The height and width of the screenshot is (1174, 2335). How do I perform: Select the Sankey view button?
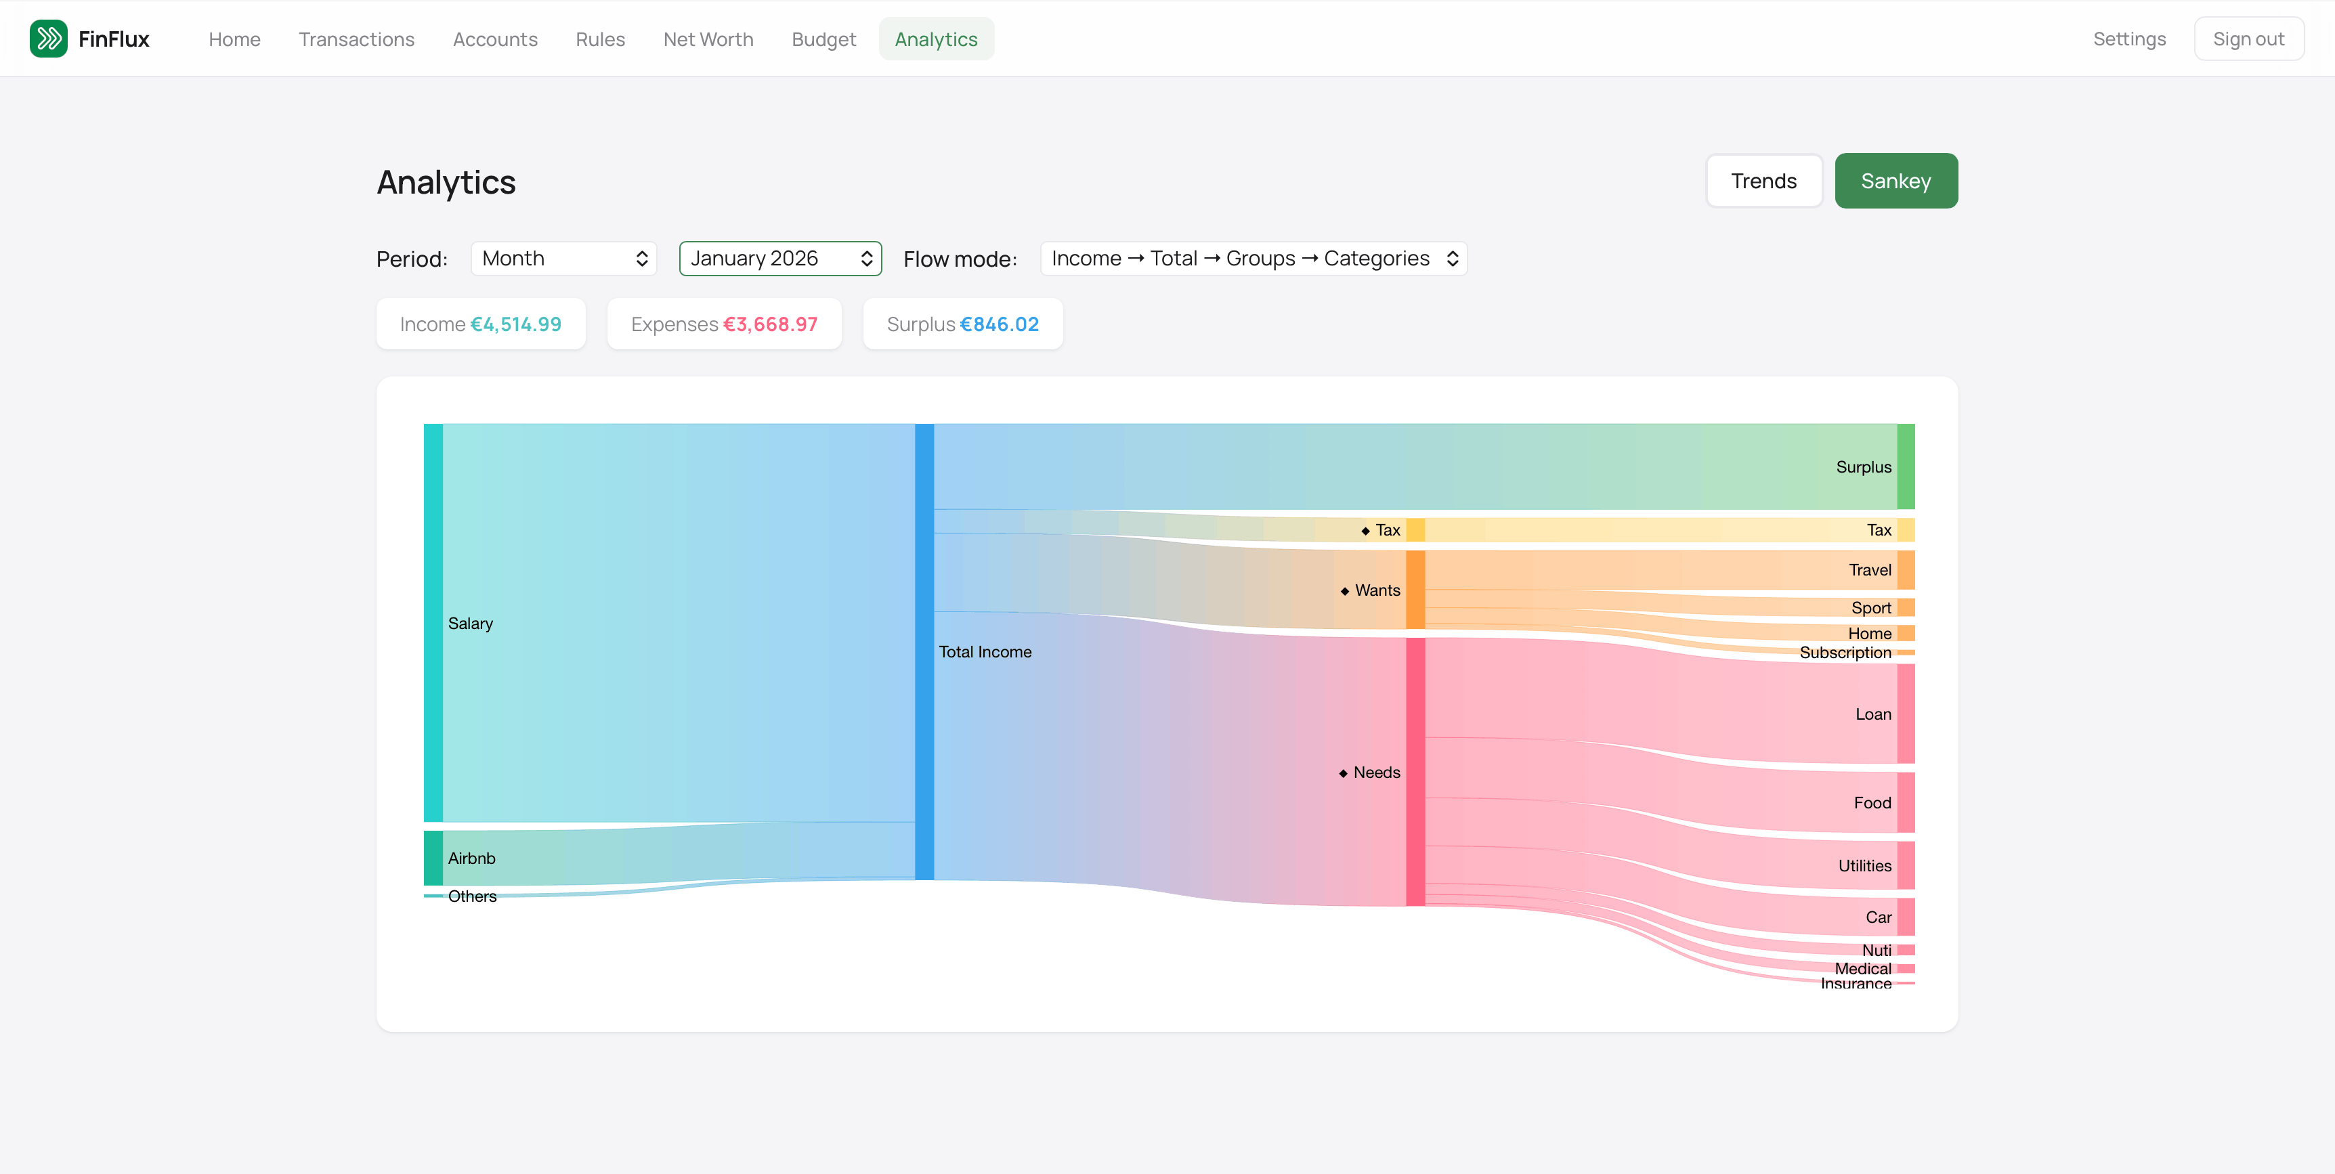click(1896, 180)
